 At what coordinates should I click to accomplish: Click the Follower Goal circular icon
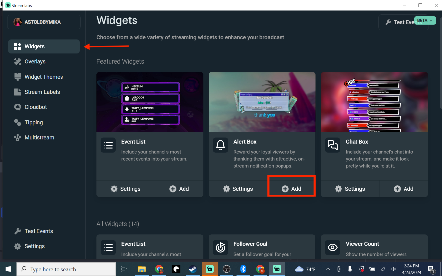pyautogui.click(x=220, y=247)
